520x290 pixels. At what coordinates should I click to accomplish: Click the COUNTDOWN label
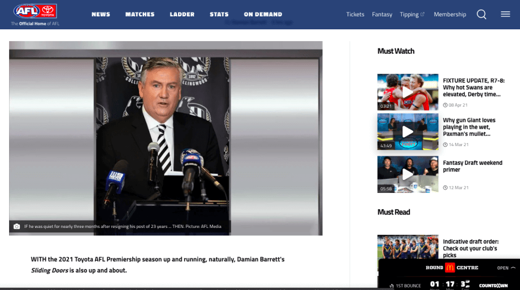493,285
